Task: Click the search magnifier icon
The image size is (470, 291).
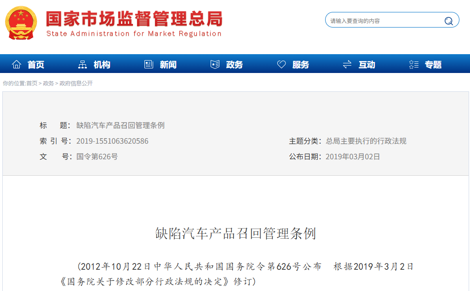Action: point(448,21)
